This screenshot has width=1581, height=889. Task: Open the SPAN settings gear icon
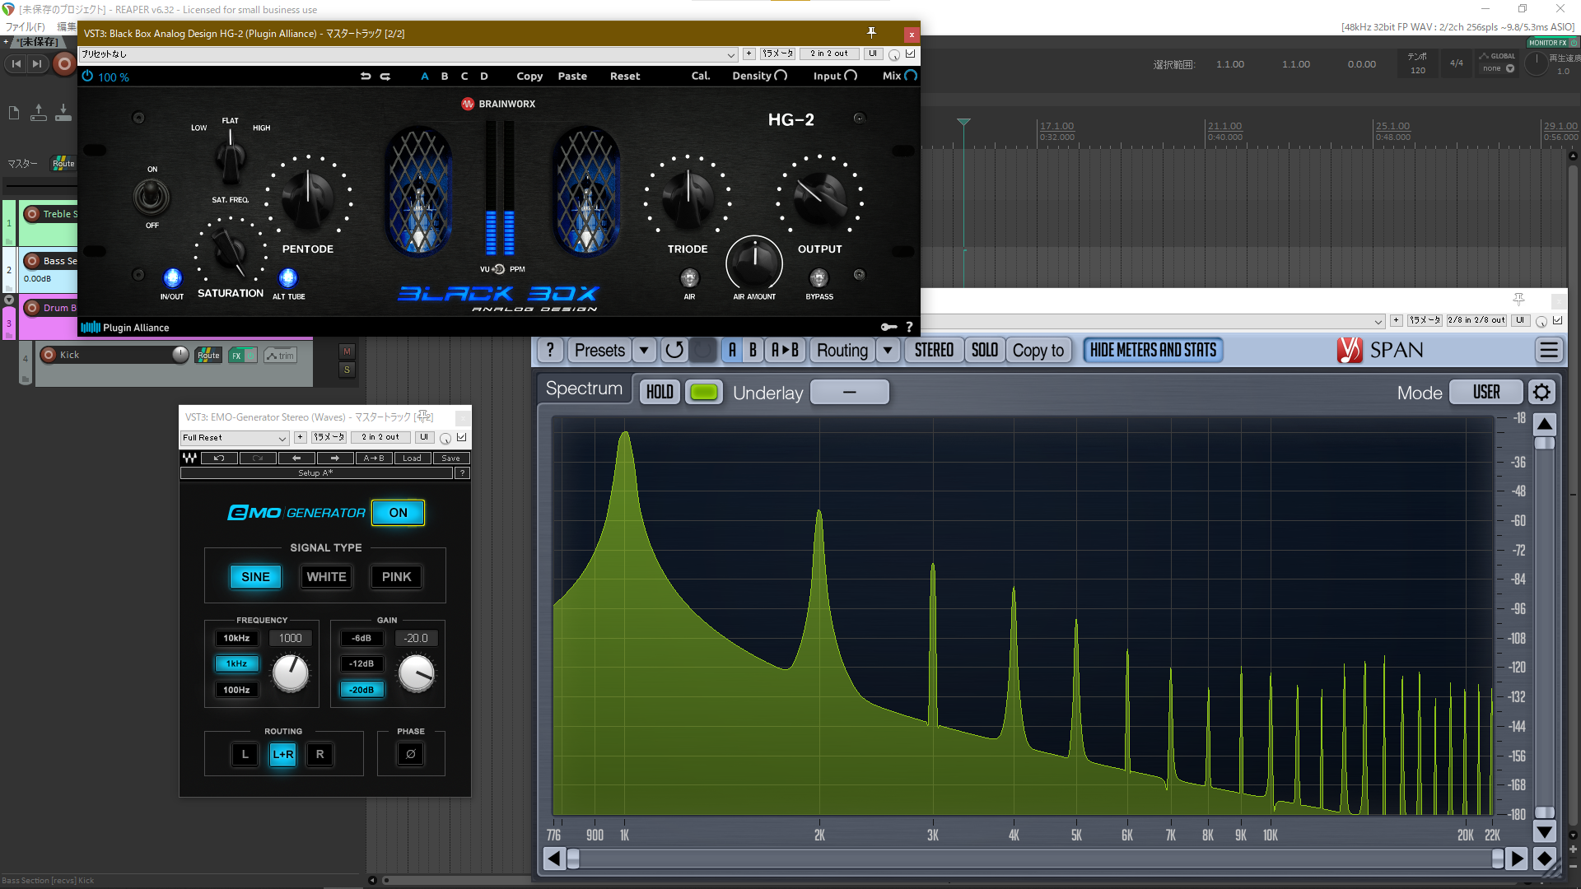point(1541,393)
